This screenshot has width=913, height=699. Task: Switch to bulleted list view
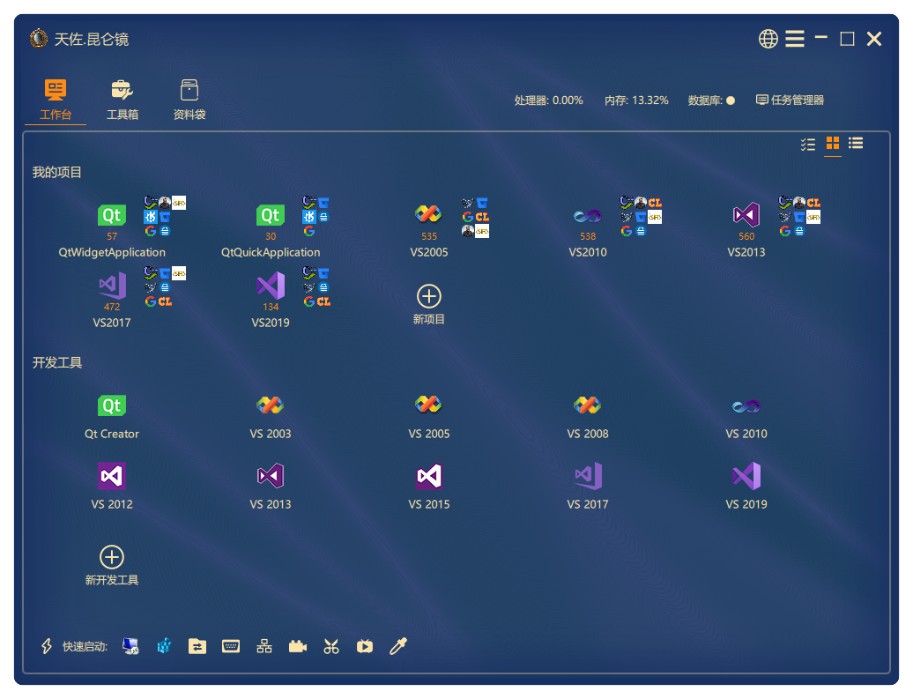[x=856, y=144]
